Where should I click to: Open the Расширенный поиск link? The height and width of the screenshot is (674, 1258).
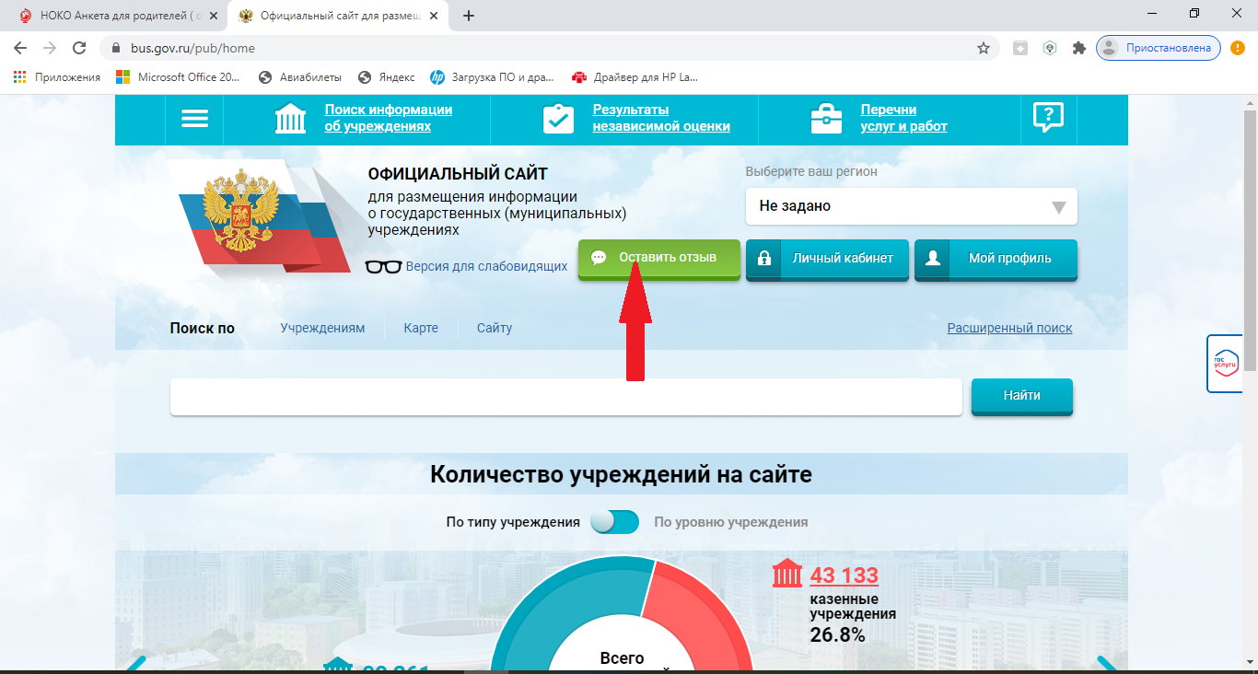point(1009,328)
